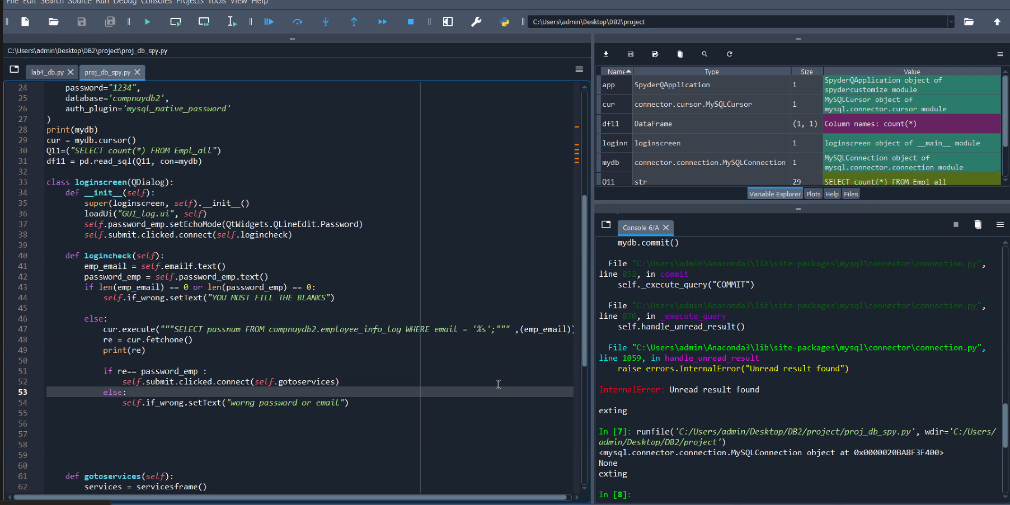The height and width of the screenshot is (505, 1010).
Task: Open the IPython console options menu
Action: [999, 224]
